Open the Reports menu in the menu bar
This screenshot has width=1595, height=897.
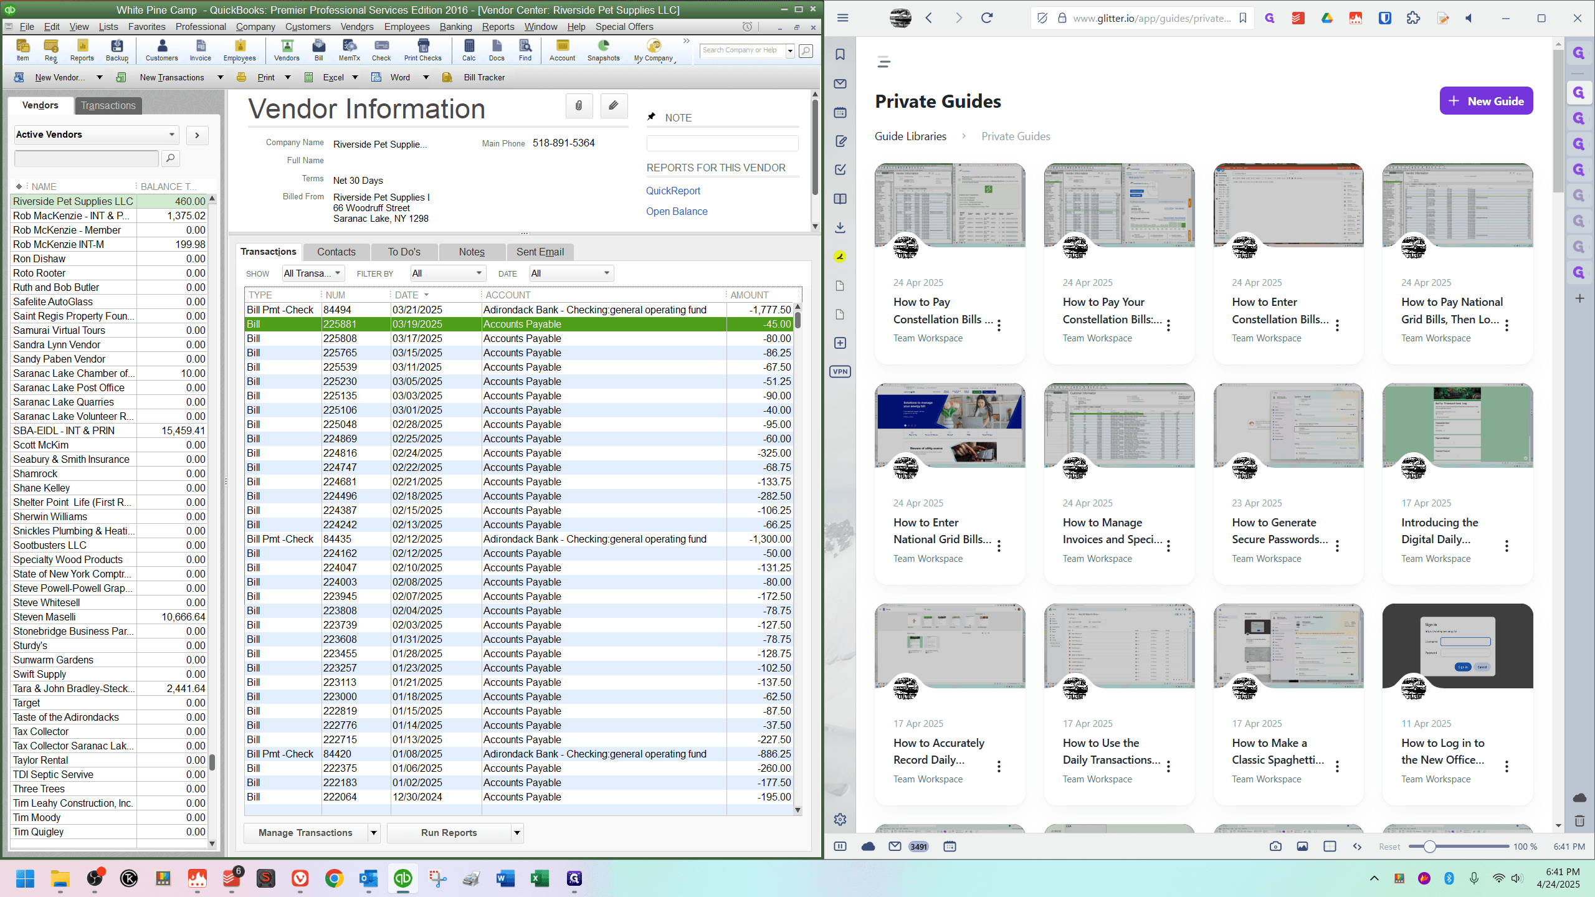tap(498, 27)
